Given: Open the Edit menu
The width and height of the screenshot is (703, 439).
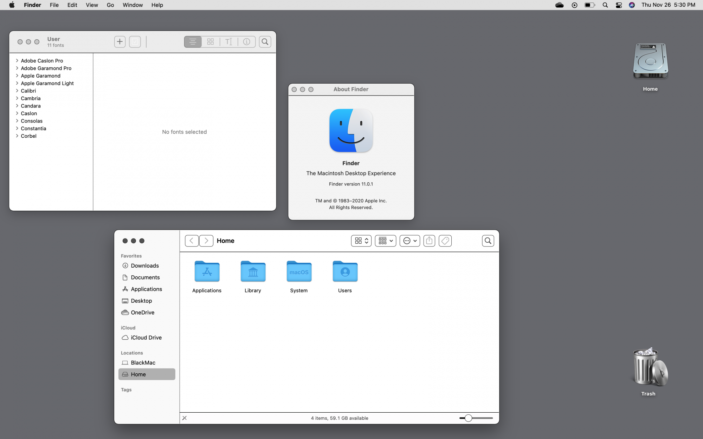Looking at the screenshot, I should click(72, 5).
